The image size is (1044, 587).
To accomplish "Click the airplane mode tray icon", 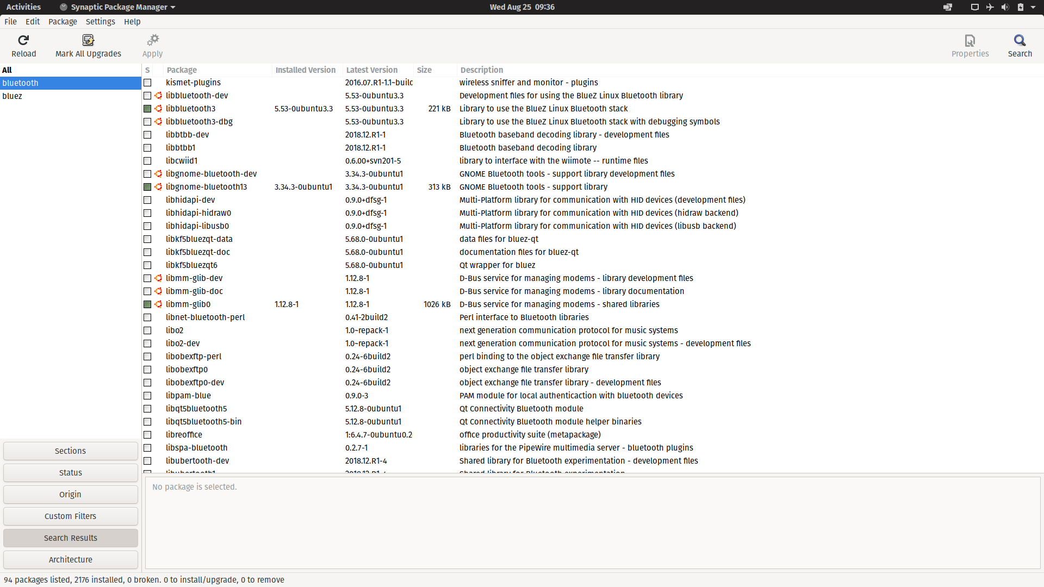I will 990,7.
